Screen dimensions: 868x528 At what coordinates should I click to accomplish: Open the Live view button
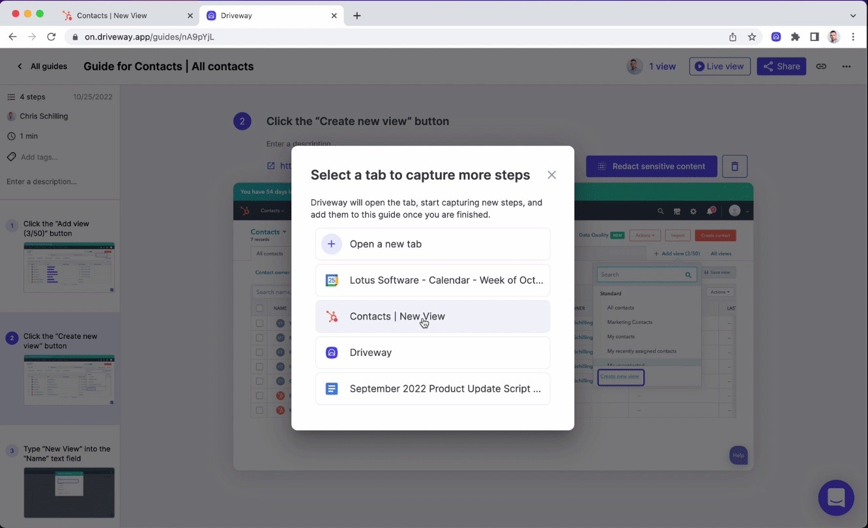click(719, 66)
